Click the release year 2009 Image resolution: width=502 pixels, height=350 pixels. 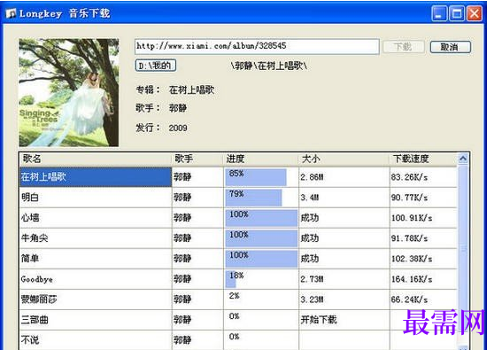coord(178,128)
